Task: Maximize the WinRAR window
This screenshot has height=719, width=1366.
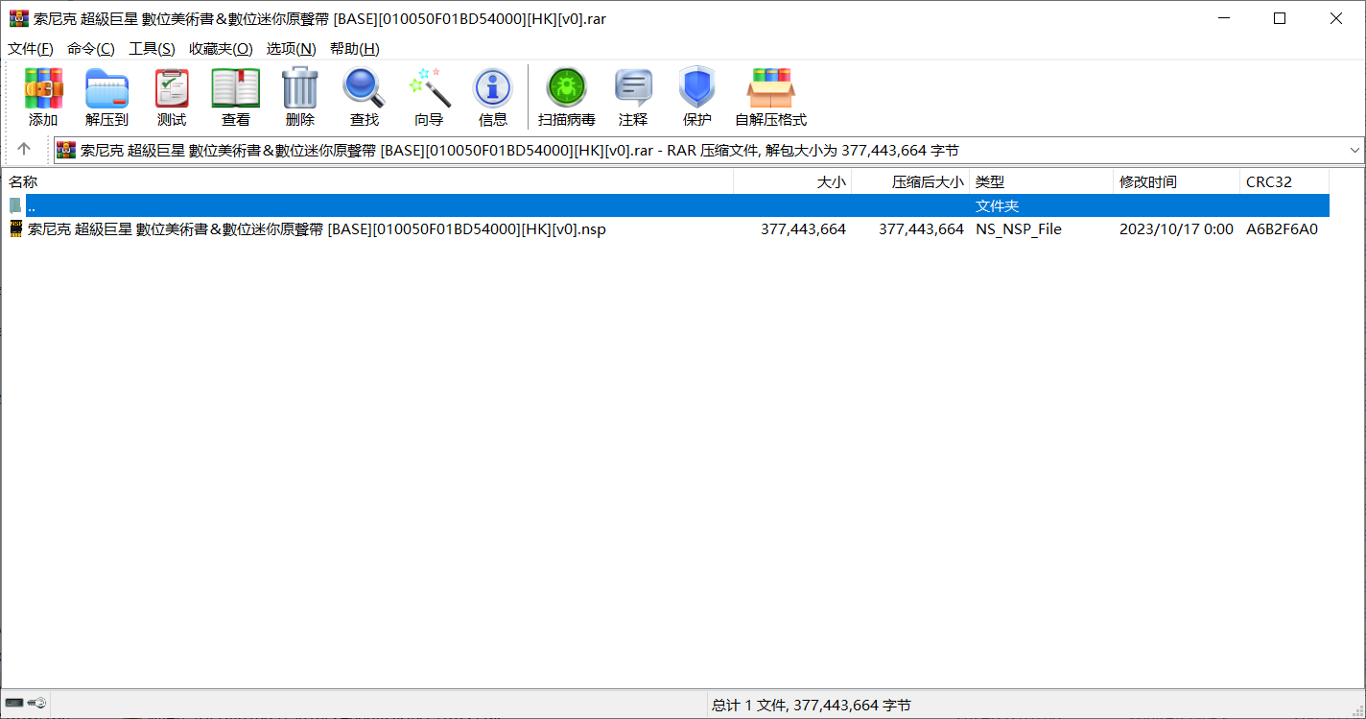Action: point(1280,18)
